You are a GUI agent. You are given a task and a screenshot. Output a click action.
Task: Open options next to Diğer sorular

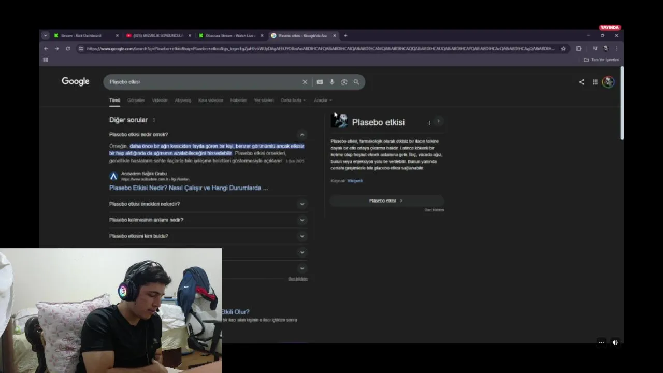[x=154, y=120]
